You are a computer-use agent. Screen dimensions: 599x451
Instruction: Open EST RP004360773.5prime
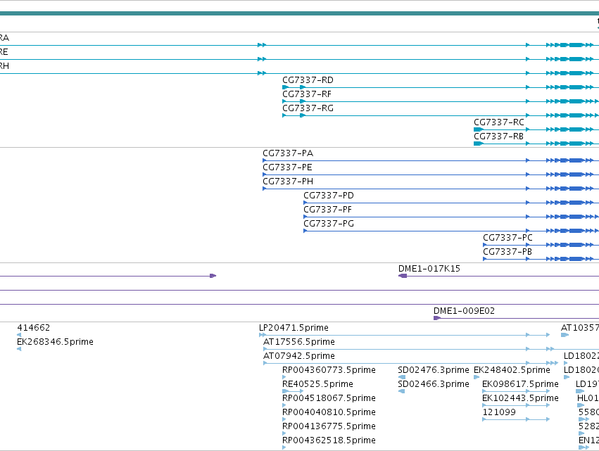point(329,370)
